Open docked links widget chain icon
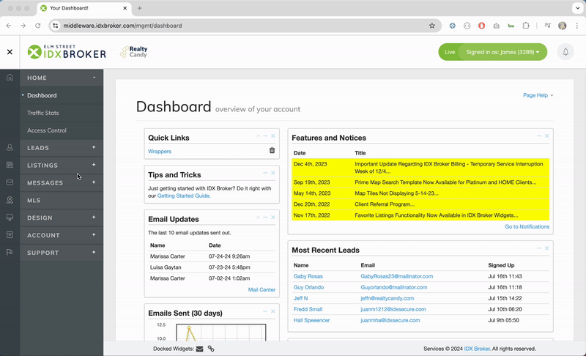Image resolution: width=586 pixels, height=356 pixels. click(x=211, y=349)
